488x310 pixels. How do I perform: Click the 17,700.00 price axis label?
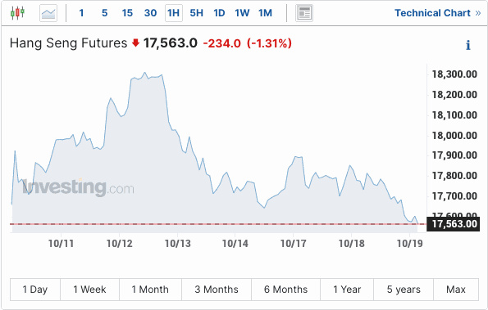454,196
